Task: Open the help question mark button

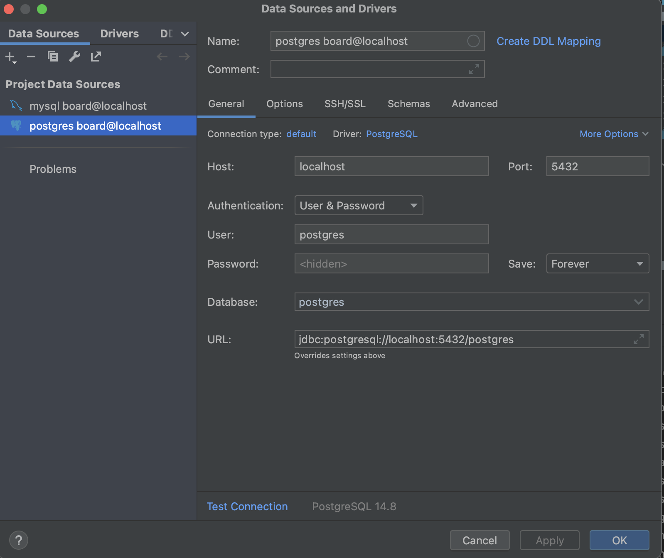Action: click(x=18, y=540)
